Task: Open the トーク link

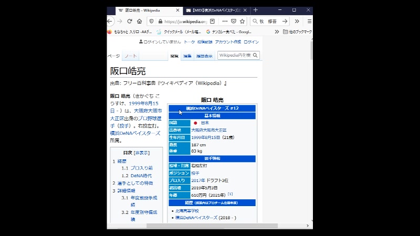Action: (189, 42)
